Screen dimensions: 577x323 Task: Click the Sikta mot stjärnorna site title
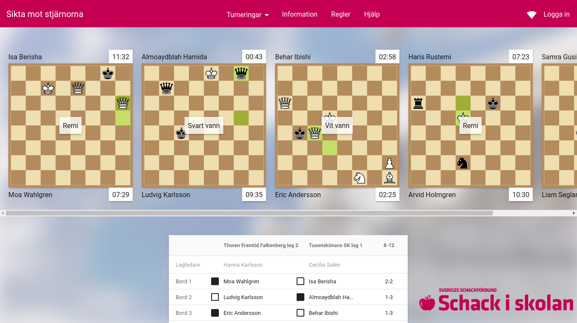click(x=45, y=14)
